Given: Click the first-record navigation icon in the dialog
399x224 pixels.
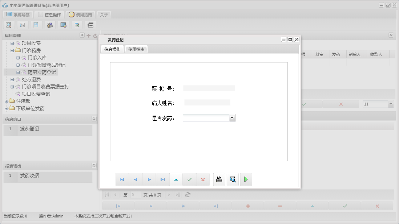Looking at the screenshot, I should click(x=122, y=179).
